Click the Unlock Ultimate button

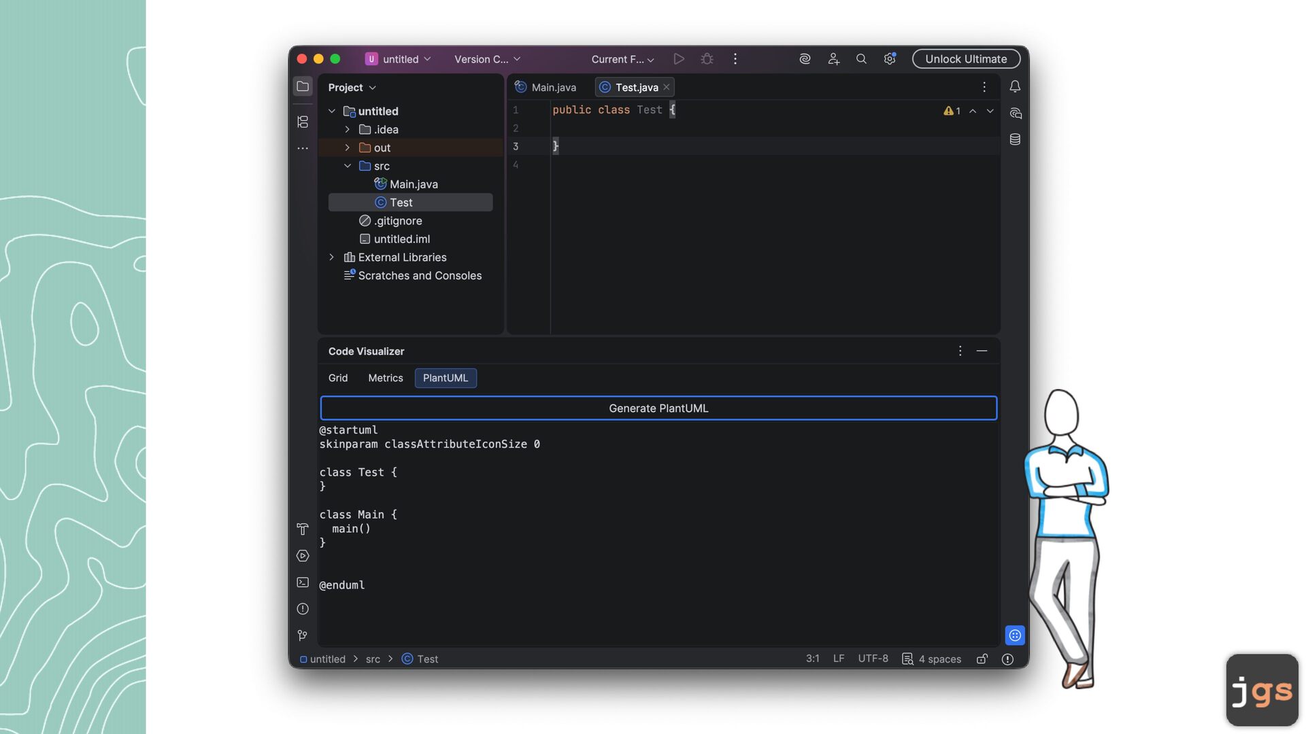click(966, 59)
